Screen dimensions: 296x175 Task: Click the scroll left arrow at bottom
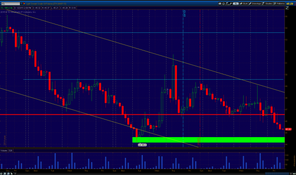pyautogui.click(x=15, y=174)
